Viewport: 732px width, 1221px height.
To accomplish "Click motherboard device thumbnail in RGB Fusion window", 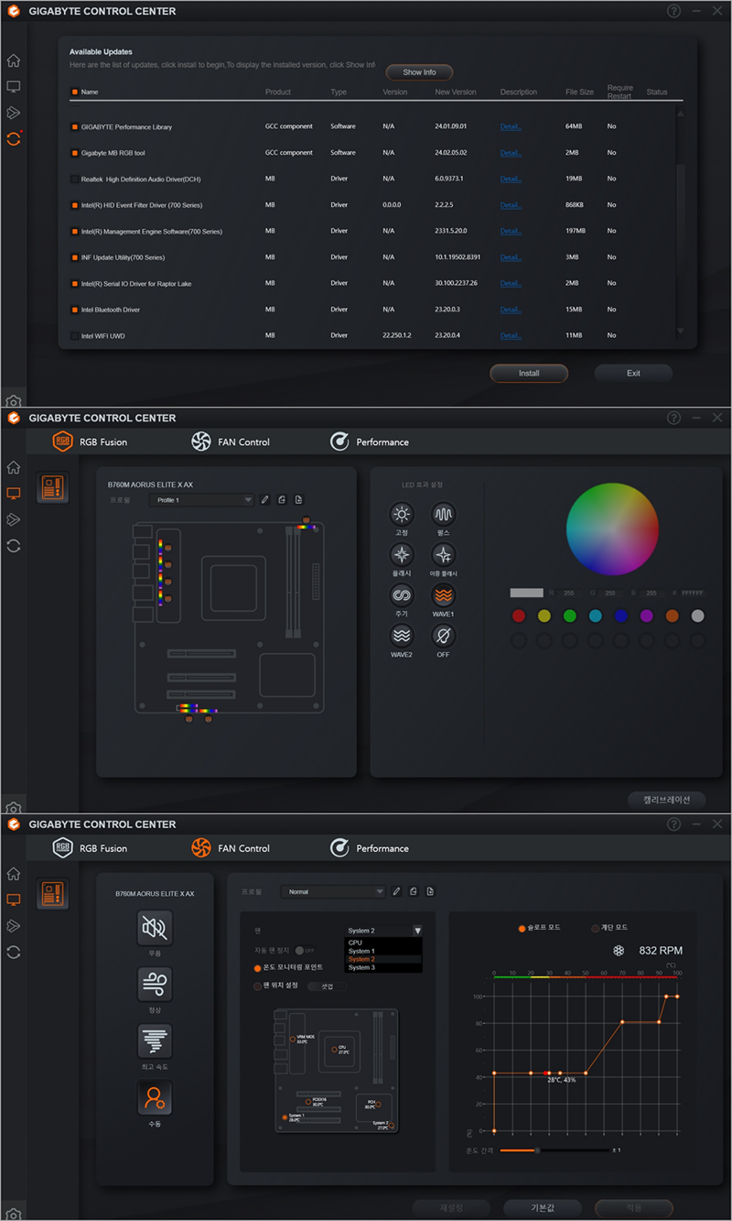I will point(52,488).
